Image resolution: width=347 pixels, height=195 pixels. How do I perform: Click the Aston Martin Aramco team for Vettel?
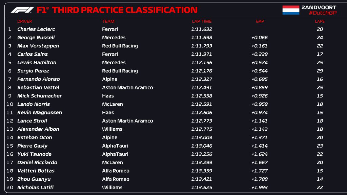click(127, 88)
